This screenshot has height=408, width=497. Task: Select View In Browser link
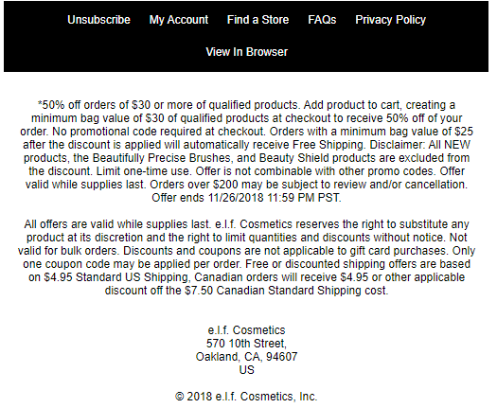pyautogui.click(x=246, y=52)
